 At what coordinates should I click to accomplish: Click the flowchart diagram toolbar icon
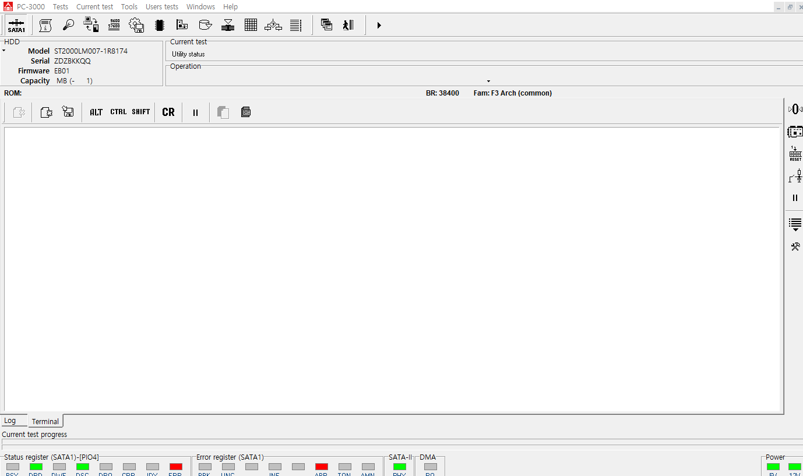click(x=273, y=25)
